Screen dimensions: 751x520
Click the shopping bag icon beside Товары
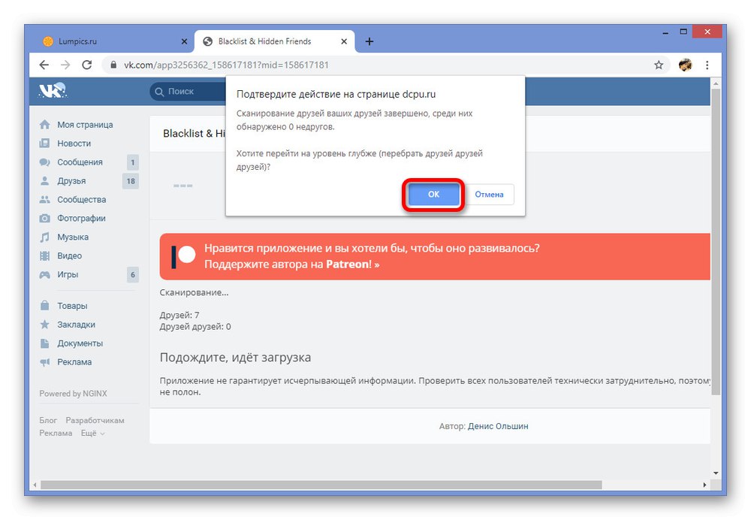click(44, 305)
